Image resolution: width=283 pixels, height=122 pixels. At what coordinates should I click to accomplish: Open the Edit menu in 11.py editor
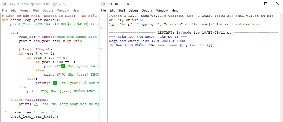13,10
